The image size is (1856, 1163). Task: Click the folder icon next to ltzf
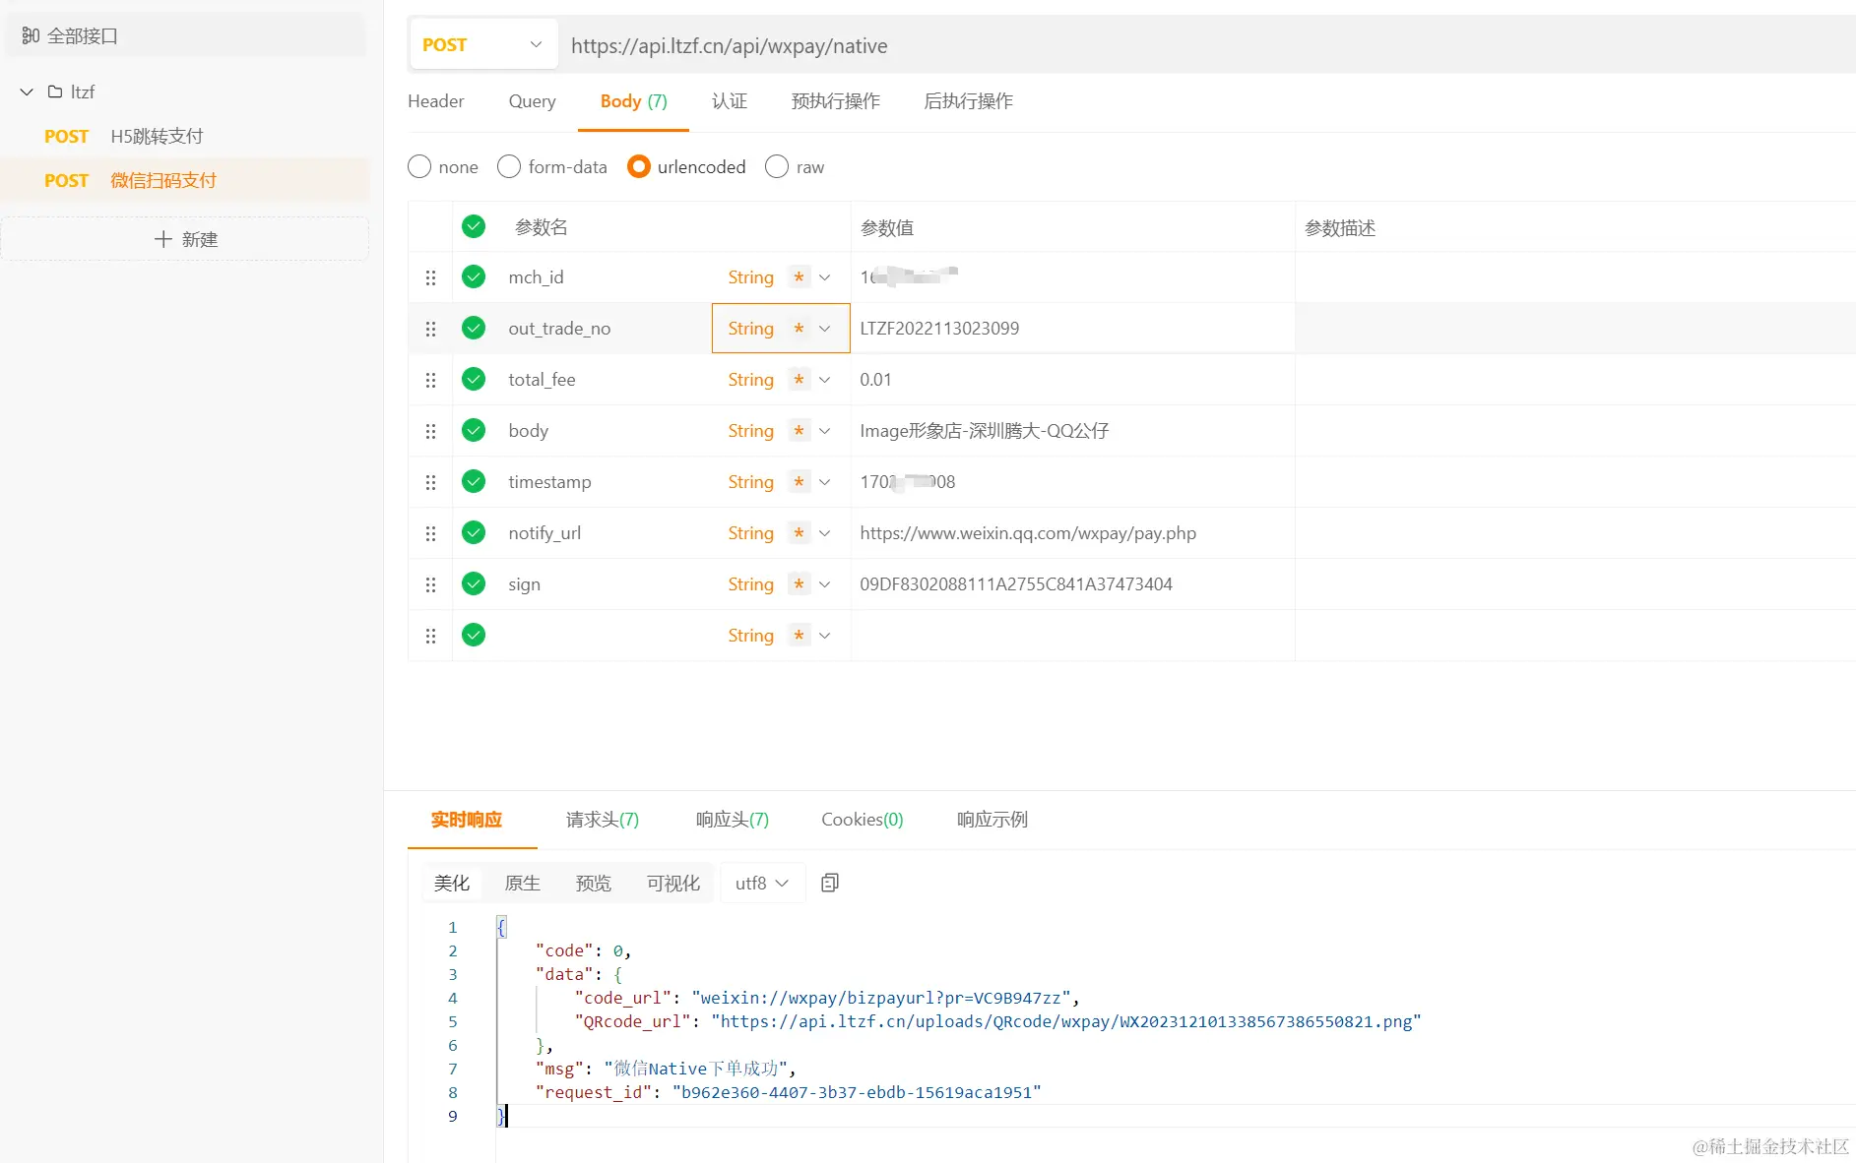pos(55,92)
